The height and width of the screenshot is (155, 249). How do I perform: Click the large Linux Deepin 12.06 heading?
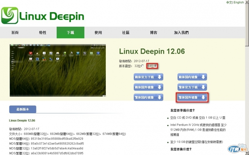152,51
